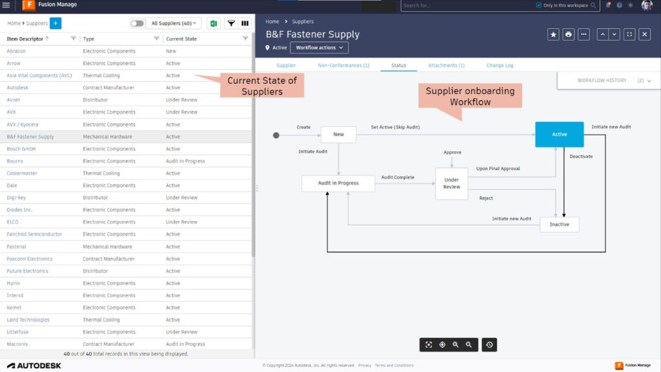Zoom out of the workflow diagram
Screen dimensions: 661x372
pyautogui.click(x=469, y=345)
